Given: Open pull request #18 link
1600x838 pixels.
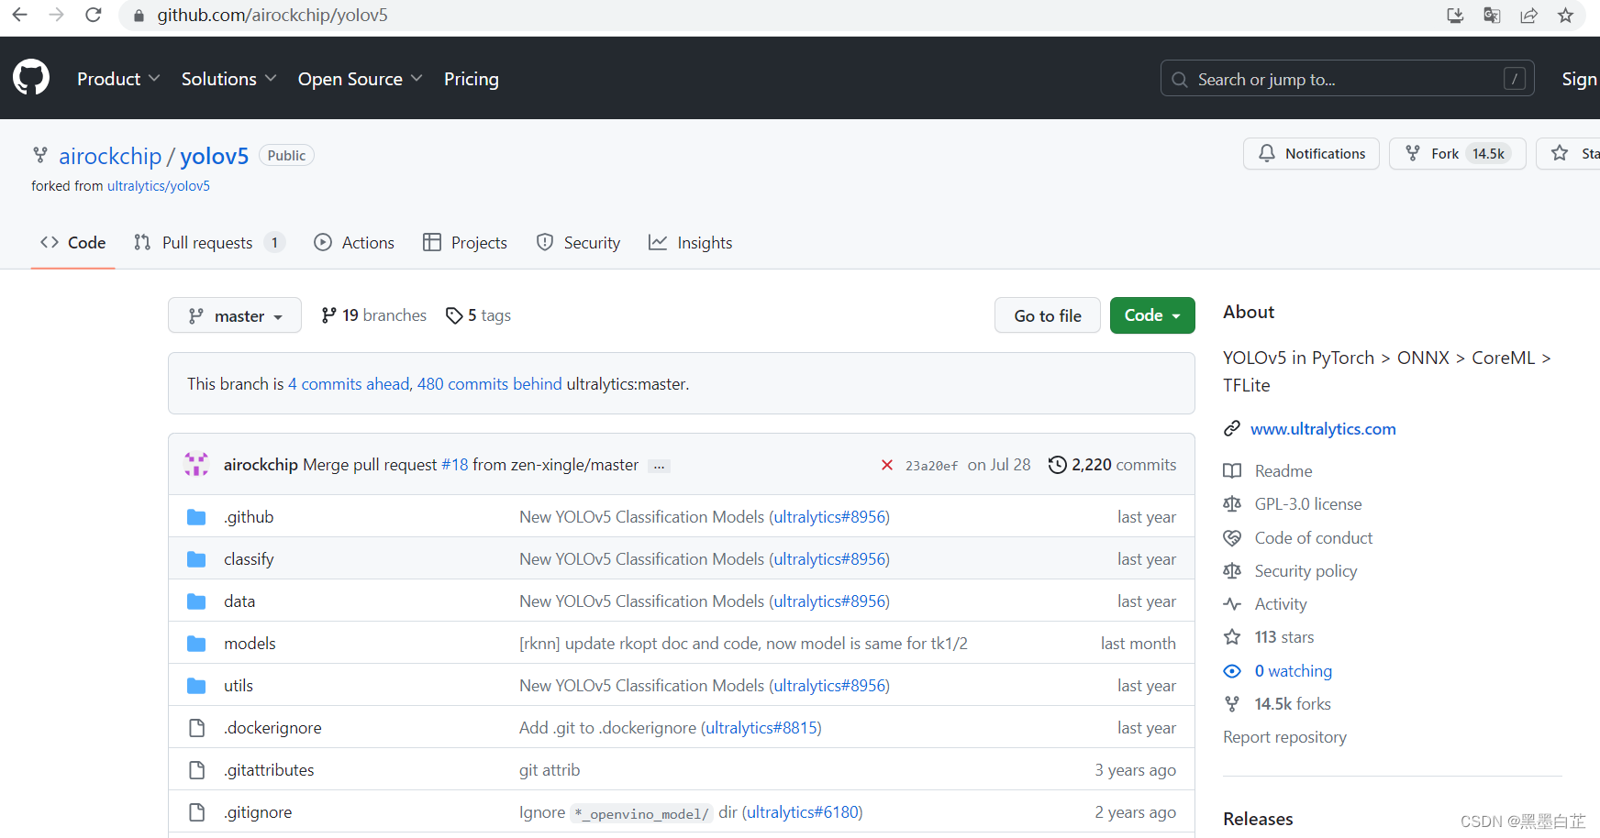Looking at the screenshot, I should (454, 465).
